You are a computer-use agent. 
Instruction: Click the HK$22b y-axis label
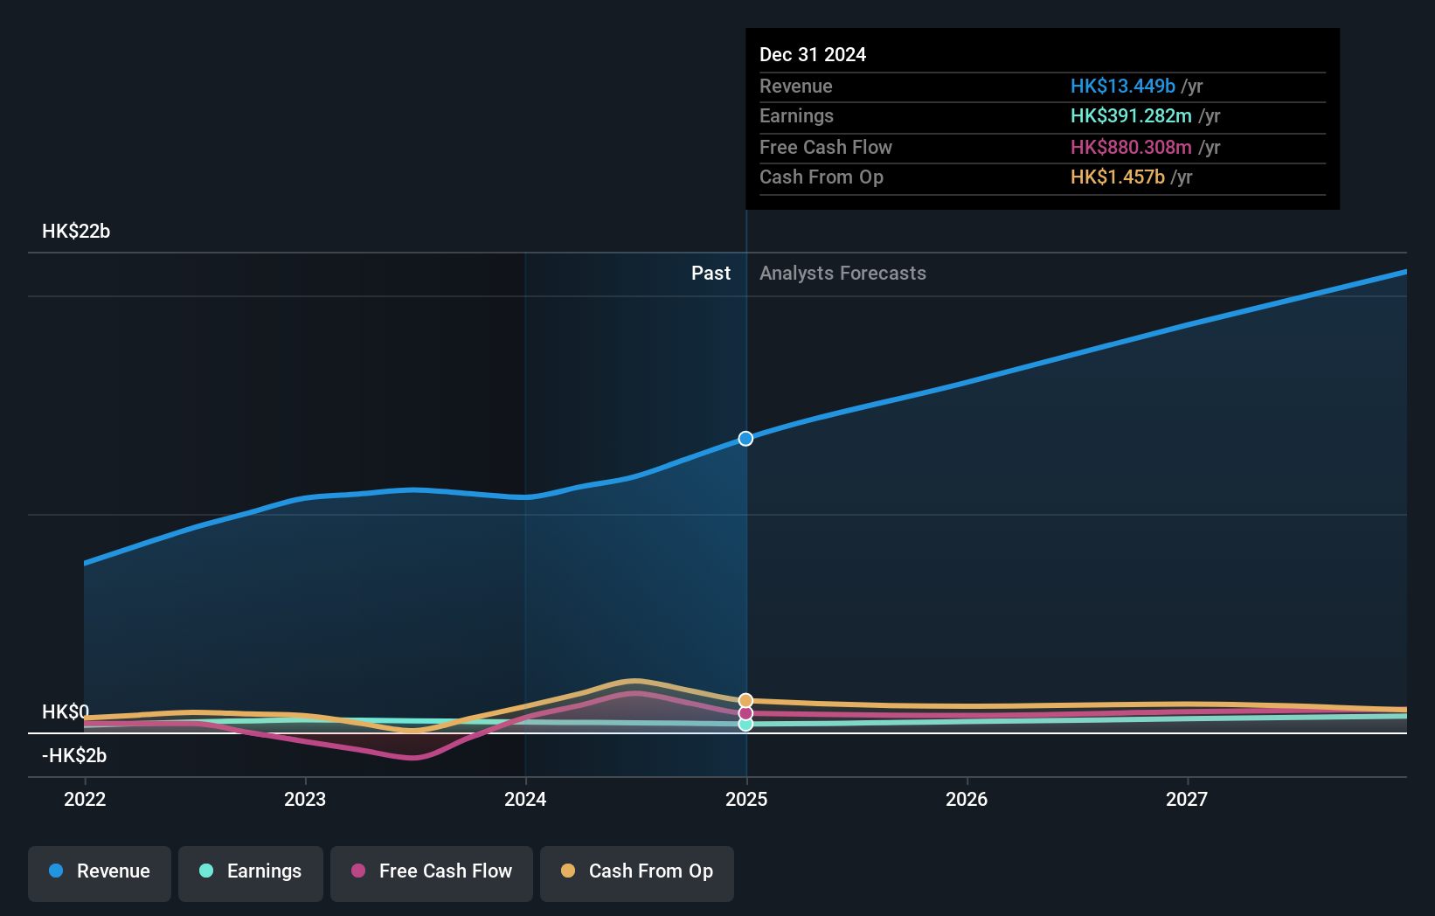point(76,232)
